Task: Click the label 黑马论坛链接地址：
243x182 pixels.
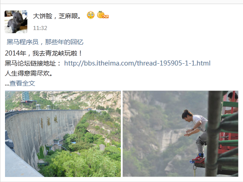Action: pyautogui.click(x=33, y=63)
